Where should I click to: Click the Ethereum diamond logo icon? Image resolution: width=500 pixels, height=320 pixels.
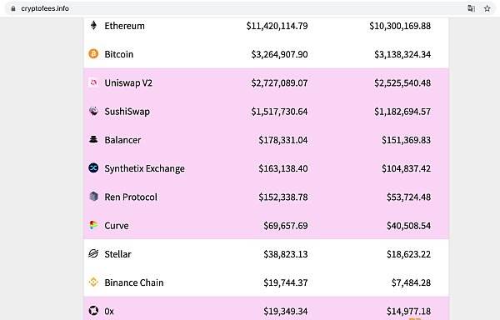93,25
